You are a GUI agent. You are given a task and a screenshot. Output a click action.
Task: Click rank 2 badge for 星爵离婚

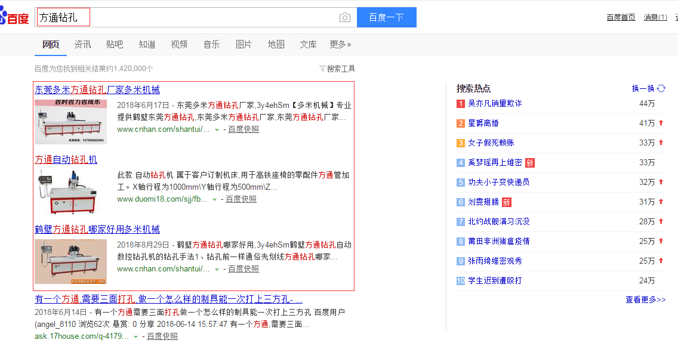[461, 123]
